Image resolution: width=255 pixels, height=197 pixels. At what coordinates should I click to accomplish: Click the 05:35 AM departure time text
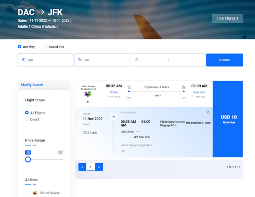[x=114, y=86]
